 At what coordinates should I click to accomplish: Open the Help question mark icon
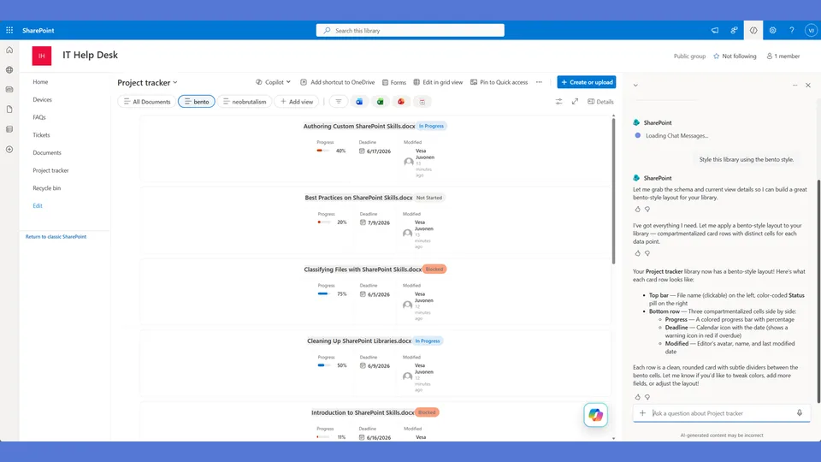point(792,31)
